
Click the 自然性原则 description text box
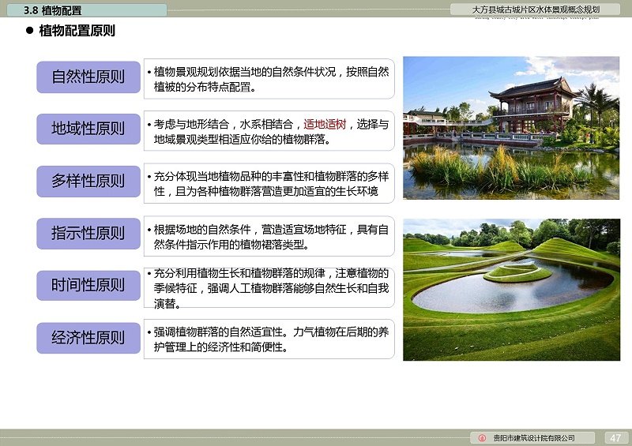(x=269, y=79)
